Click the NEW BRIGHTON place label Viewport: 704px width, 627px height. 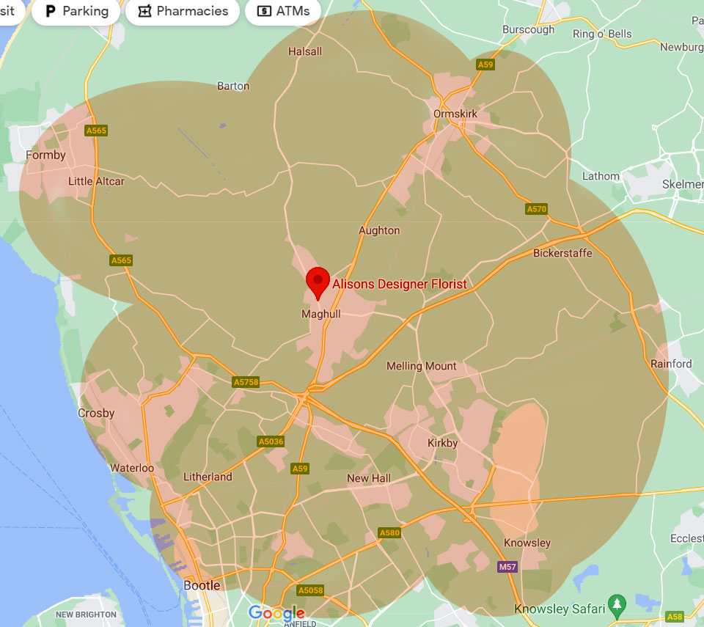86,615
